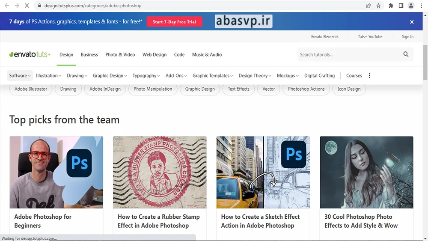Open the more options vertical dots after Courses
Image resolution: width=428 pixels, height=241 pixels.
pos(369,76)
